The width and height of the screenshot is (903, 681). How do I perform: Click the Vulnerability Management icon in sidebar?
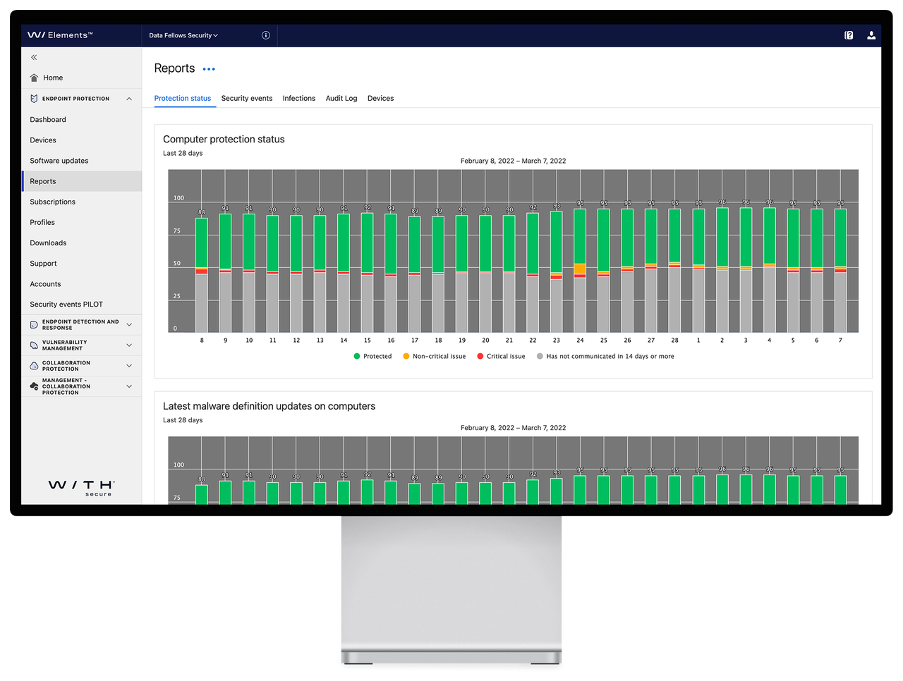tap(33, 345)
